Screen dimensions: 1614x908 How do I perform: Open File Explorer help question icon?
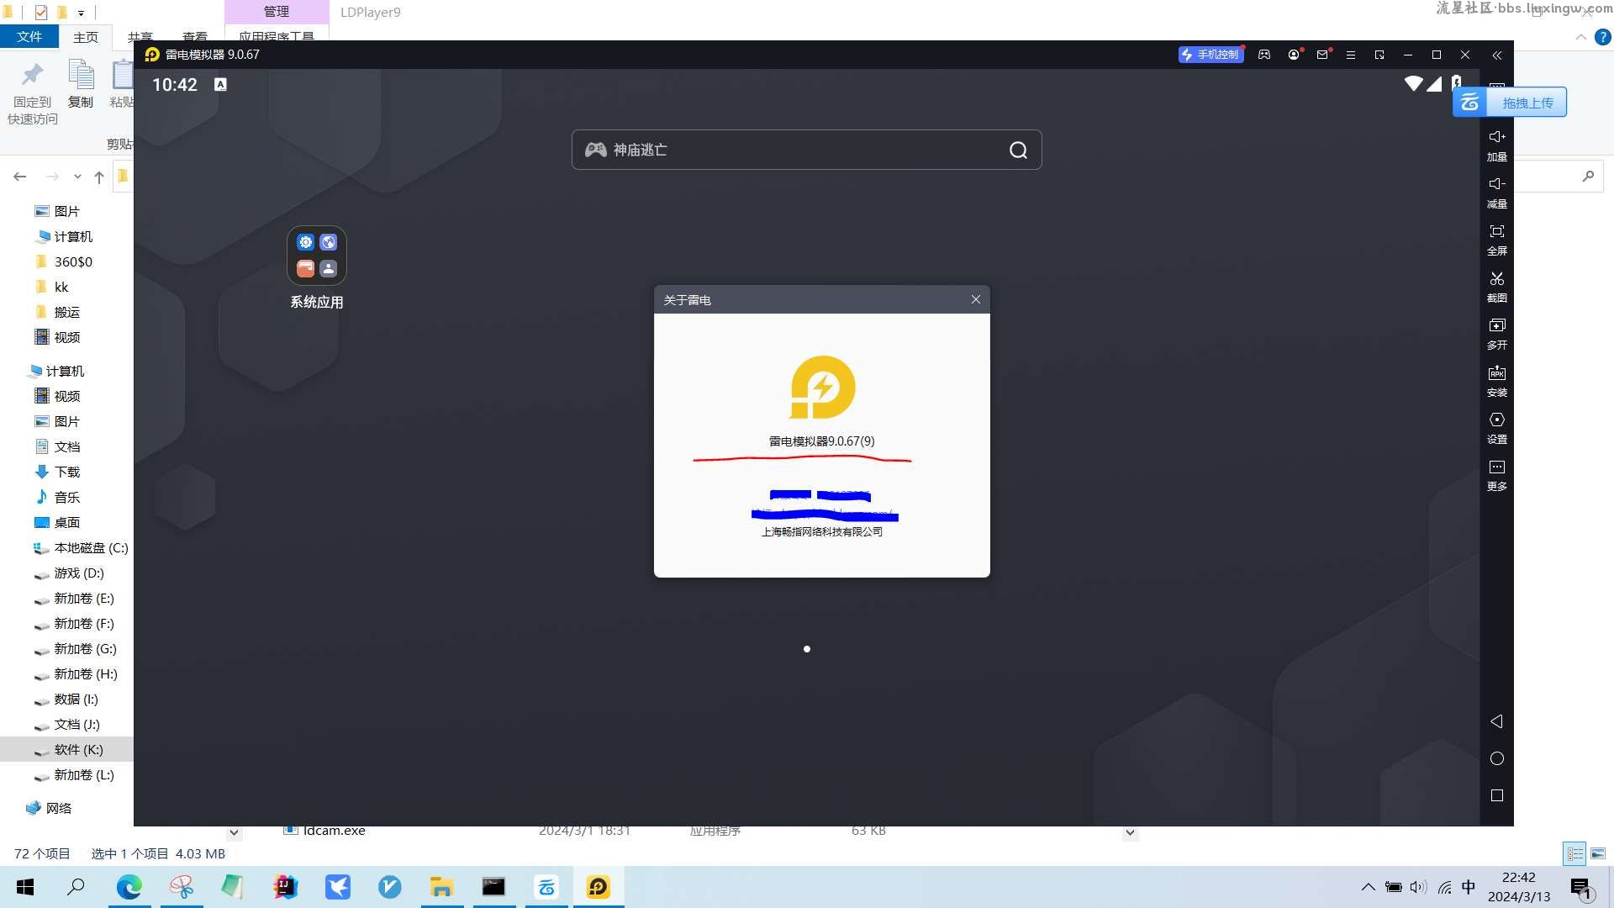tap(1603, 37)
